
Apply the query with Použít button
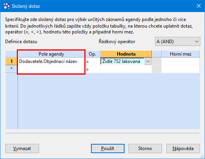pyautogui.click(x=108, y=149)
